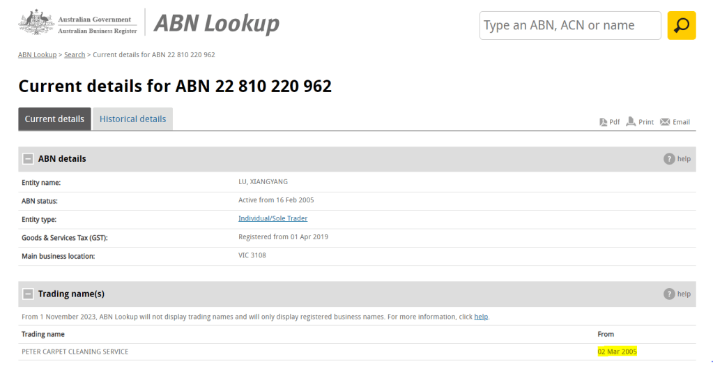Screen dimensions: 713x369
Task: Collapse the ABN details section
Action: [x=29, y=159]
